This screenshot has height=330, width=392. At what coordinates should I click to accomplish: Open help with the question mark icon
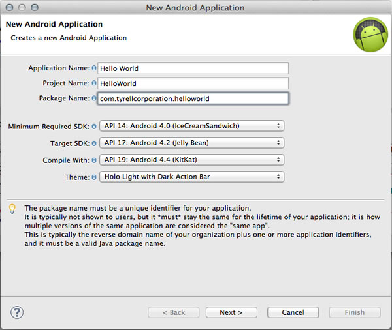pyautogui.click(x=17, y=312)
